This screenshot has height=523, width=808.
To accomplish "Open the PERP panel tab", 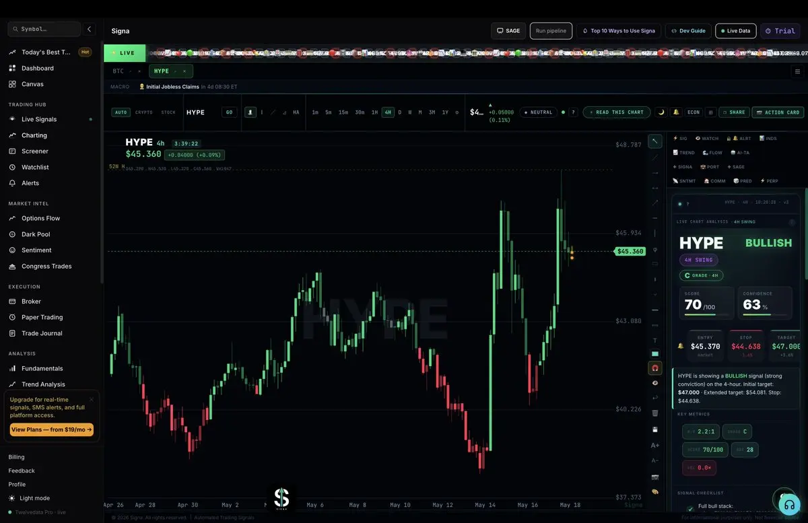I will (x=769, y=181).
